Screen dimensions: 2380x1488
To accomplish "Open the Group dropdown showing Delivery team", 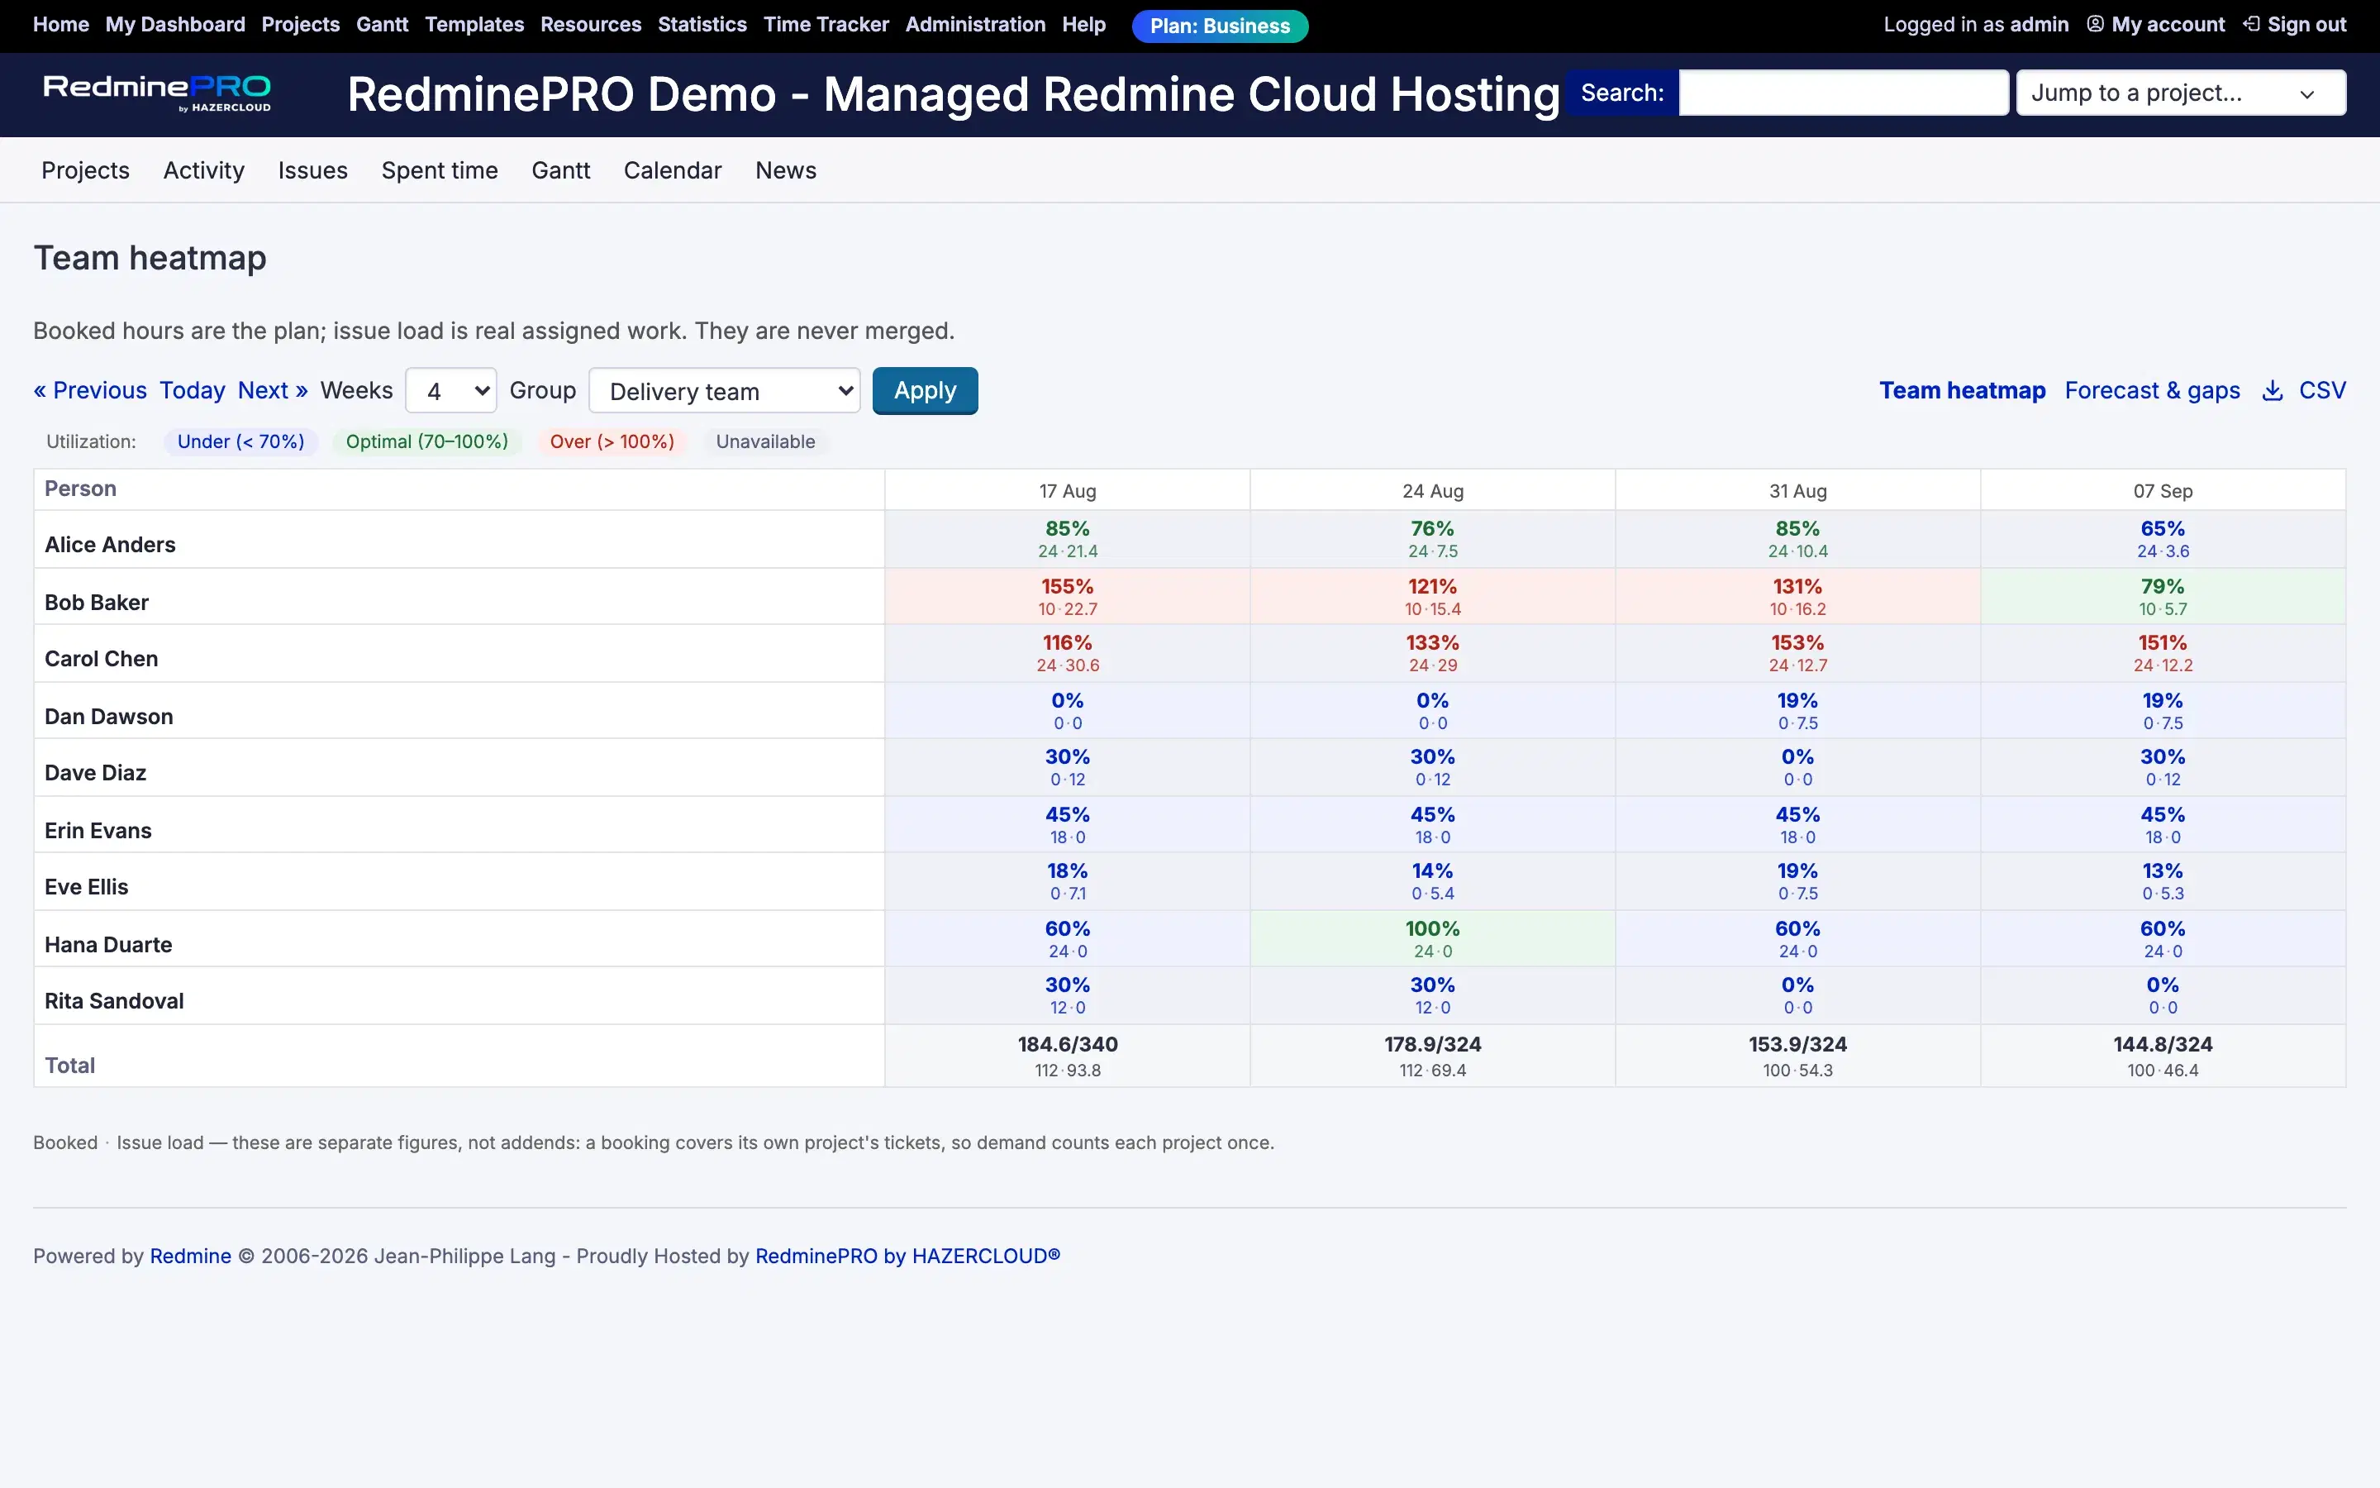I will click(724, 392).
